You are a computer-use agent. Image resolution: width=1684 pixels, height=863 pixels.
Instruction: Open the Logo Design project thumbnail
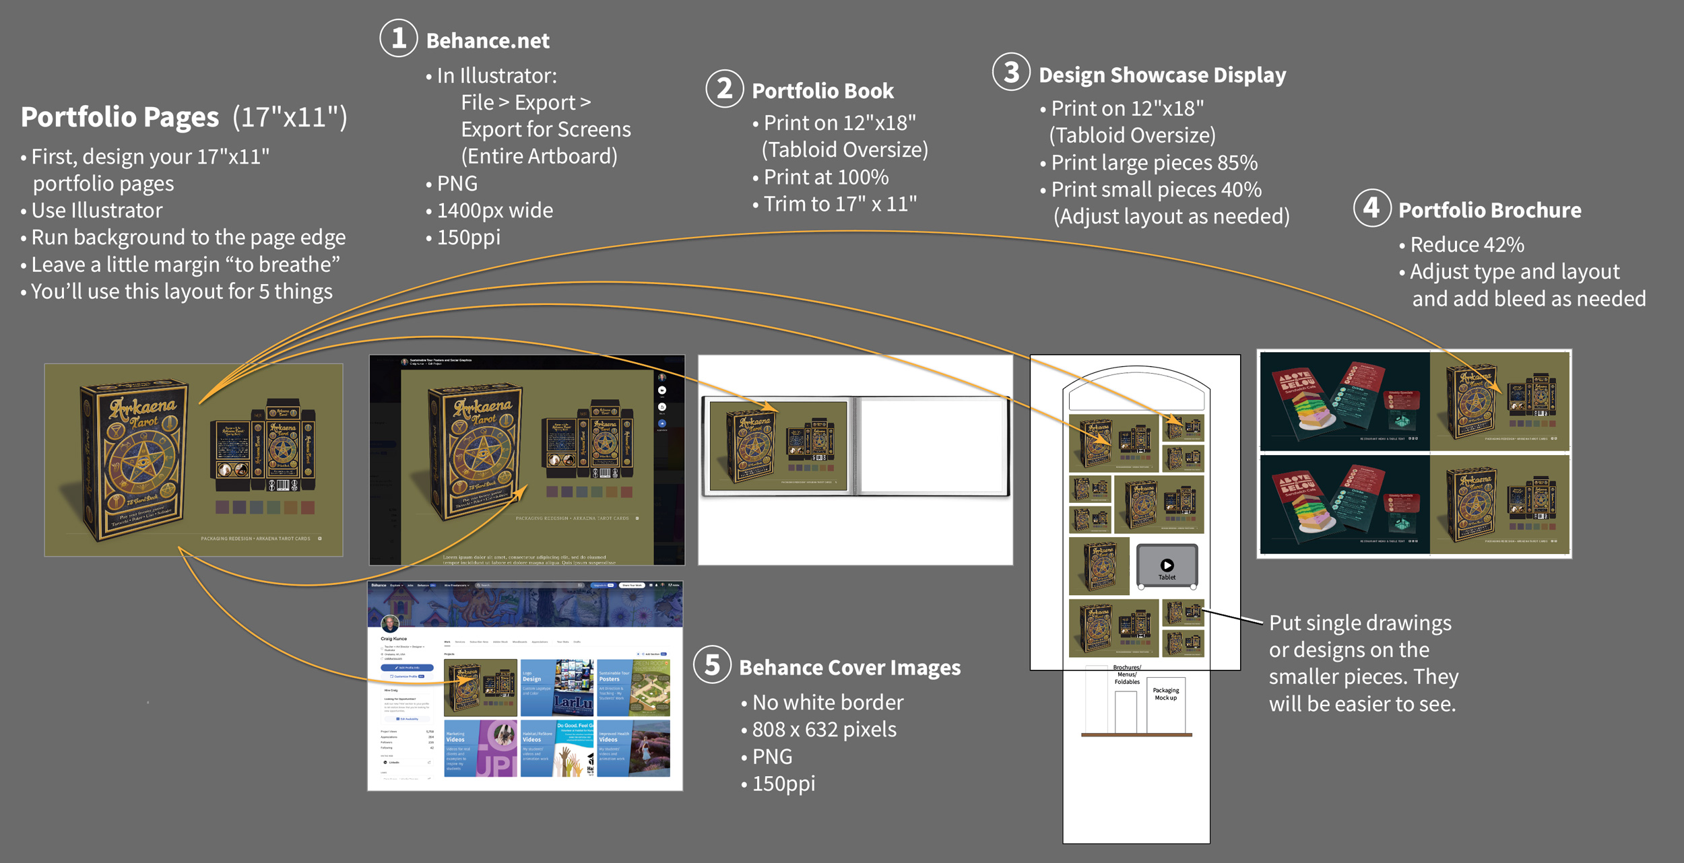tap(557, 687)
